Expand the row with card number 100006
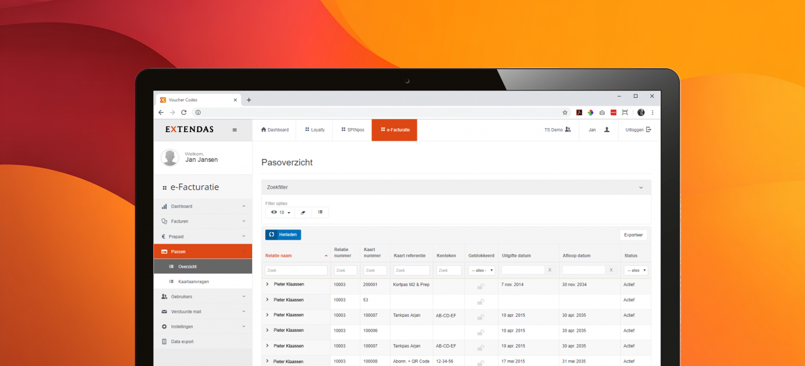 (x=267, y=331)
